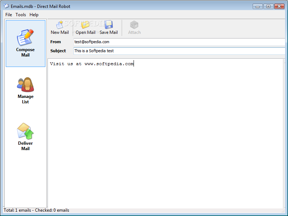Place cursor in message body text area
This screenshot has width=288, height=216.
tap(165, 133)
